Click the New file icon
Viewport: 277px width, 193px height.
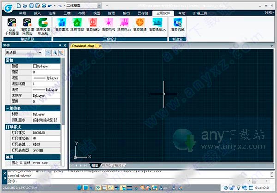coord(18,6)
